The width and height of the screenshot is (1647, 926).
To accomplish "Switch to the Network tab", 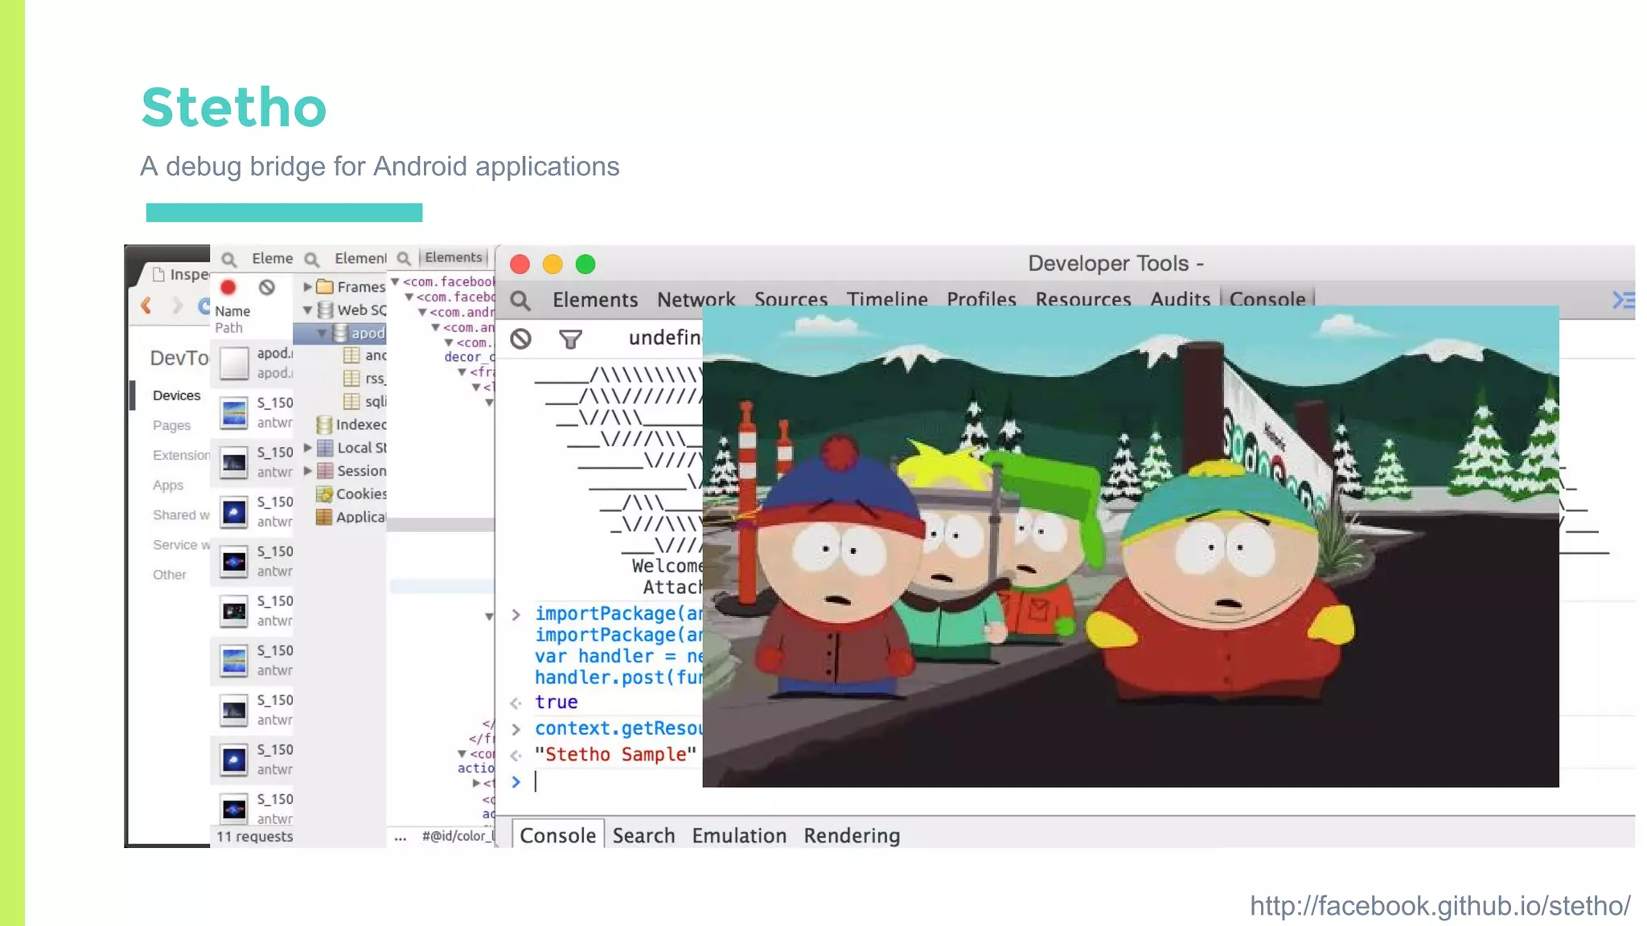I will coord(696,300).
